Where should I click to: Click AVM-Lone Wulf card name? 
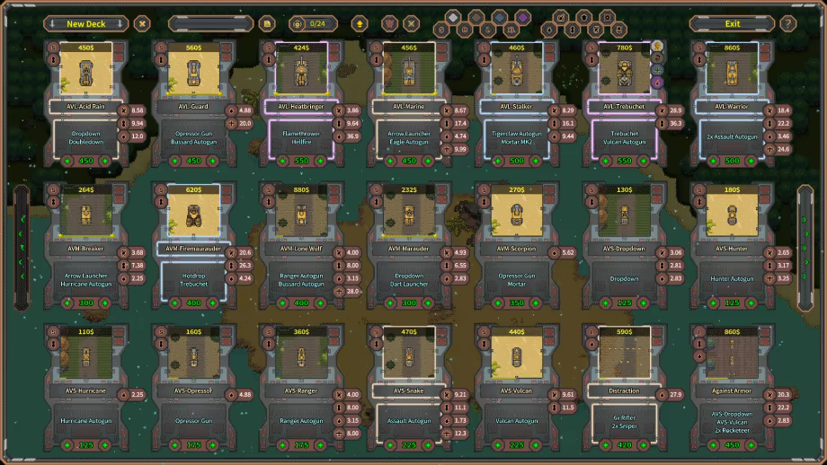301,249
